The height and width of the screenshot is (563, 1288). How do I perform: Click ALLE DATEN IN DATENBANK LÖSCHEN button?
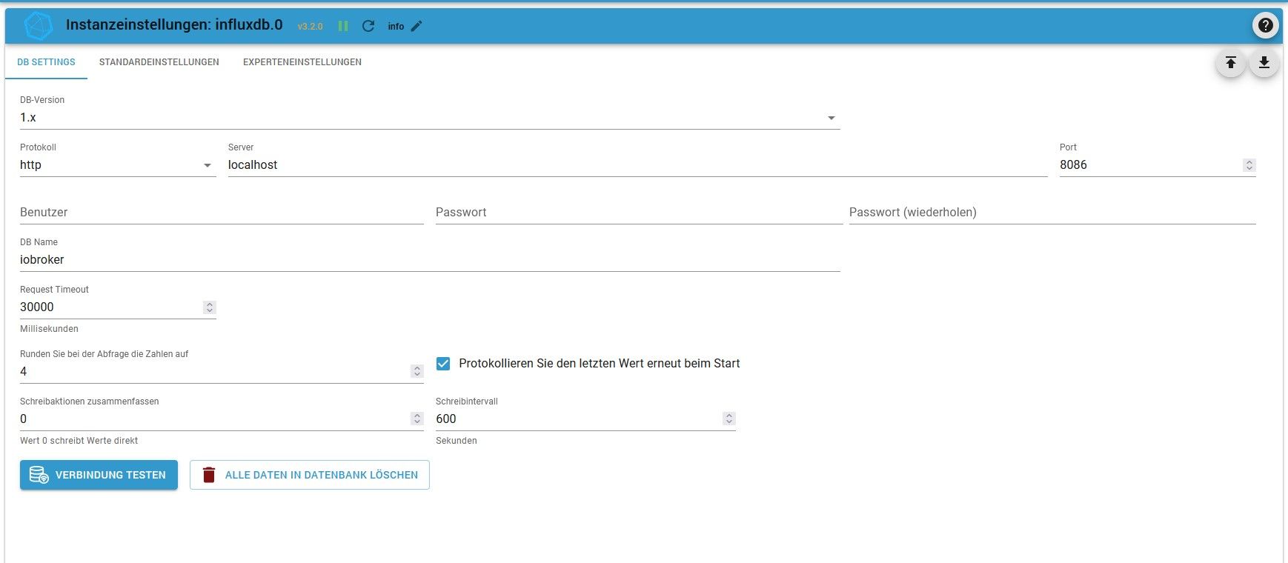(310, 475)
